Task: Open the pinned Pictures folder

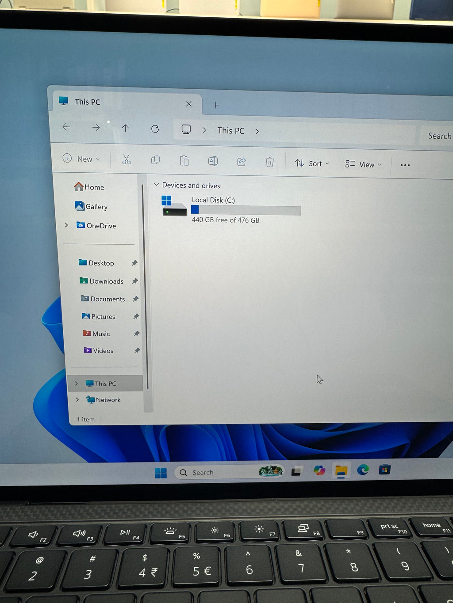Action: [98, 316]
